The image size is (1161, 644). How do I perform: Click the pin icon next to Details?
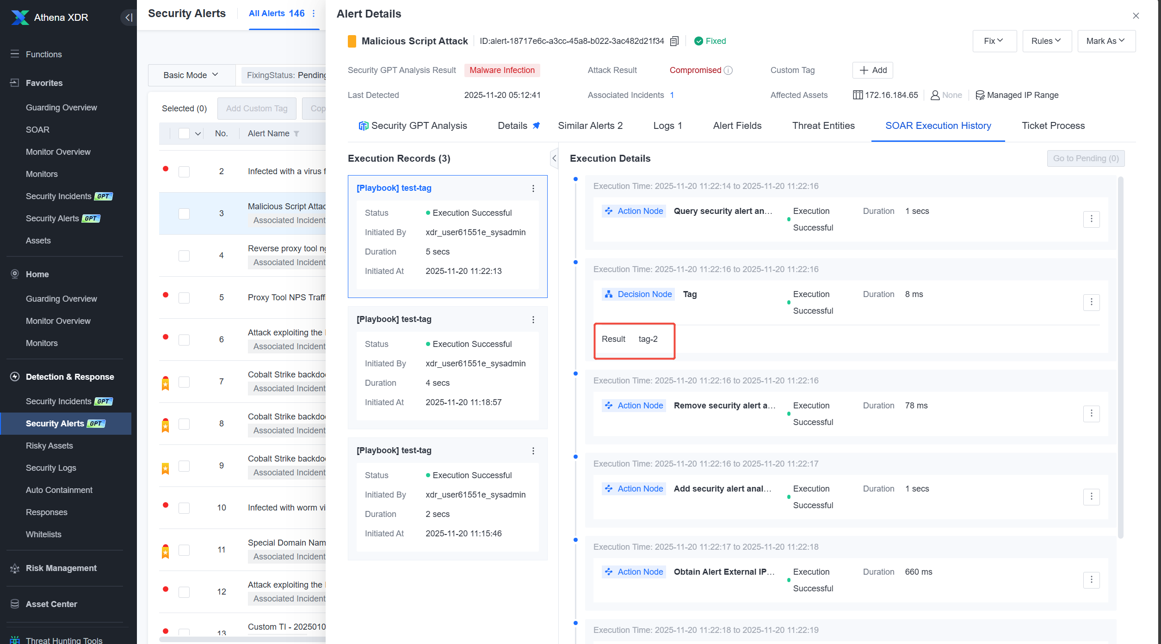pyautogui.click(x=537, y=126)
